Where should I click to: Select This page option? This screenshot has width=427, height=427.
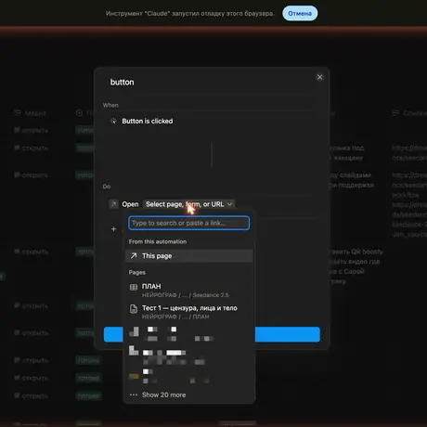point(188,256)
